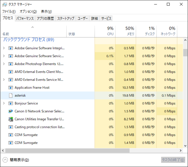Open the ファイル(F) menu
This screenshot has height=167, width=188.
pyautogui.click(x=9, y=11)
